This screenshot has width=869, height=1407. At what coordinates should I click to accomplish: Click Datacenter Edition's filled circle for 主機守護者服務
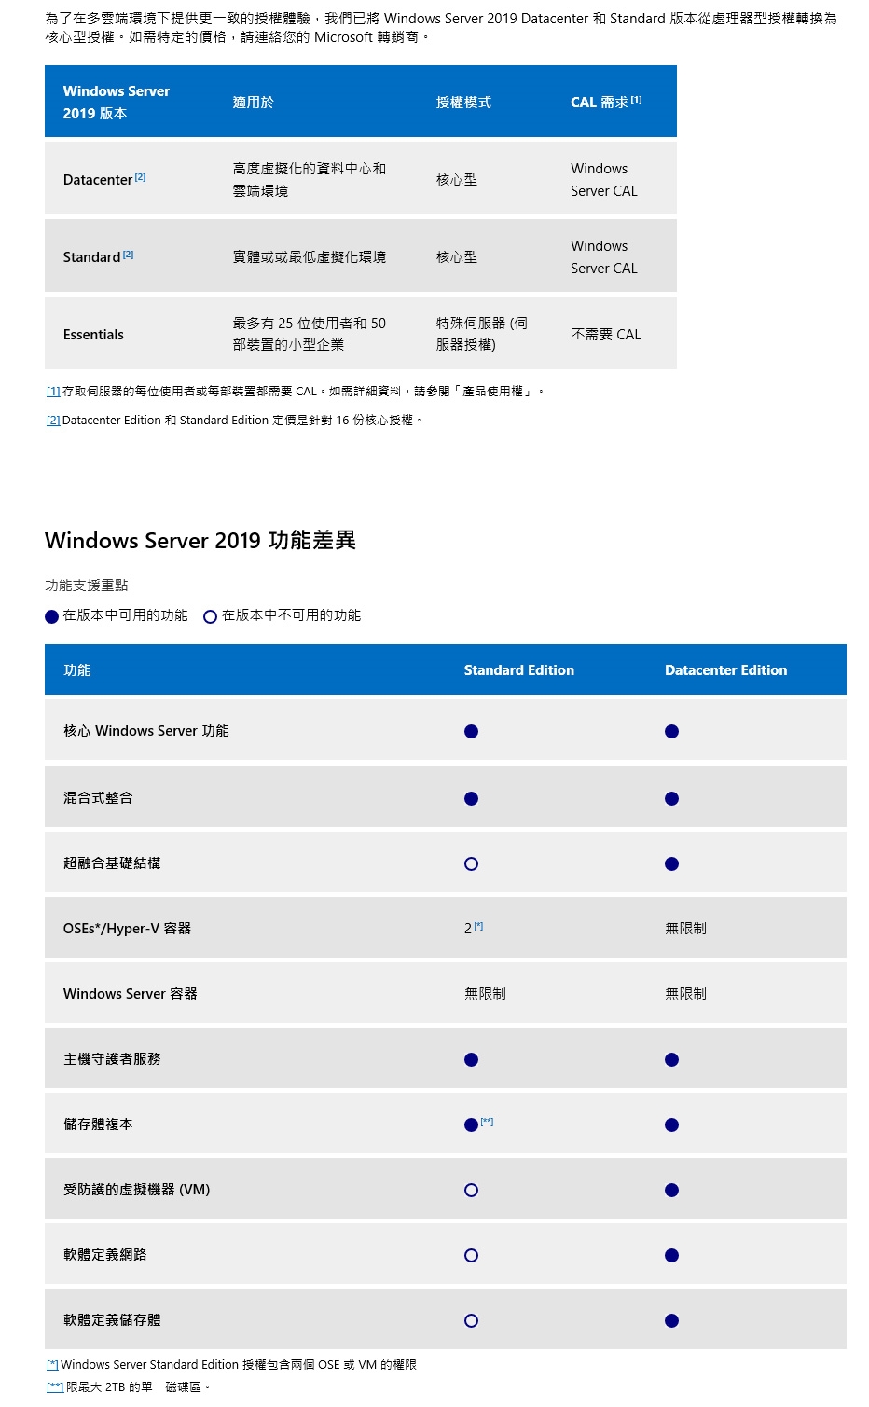point(671,1060)
